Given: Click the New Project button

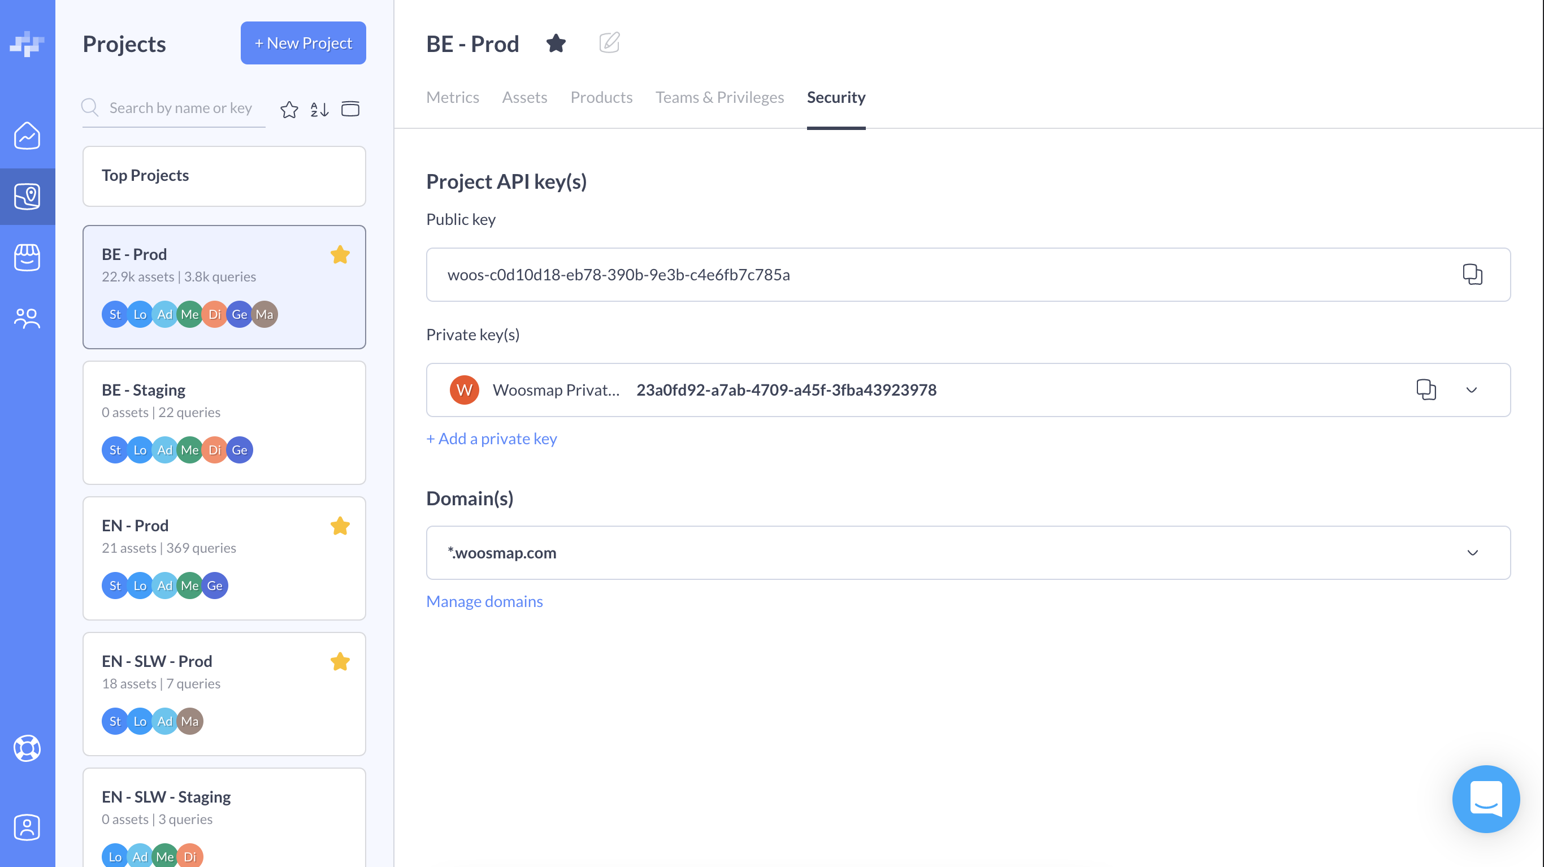Looking at the screenshot, I should click(x=303, y=43).
